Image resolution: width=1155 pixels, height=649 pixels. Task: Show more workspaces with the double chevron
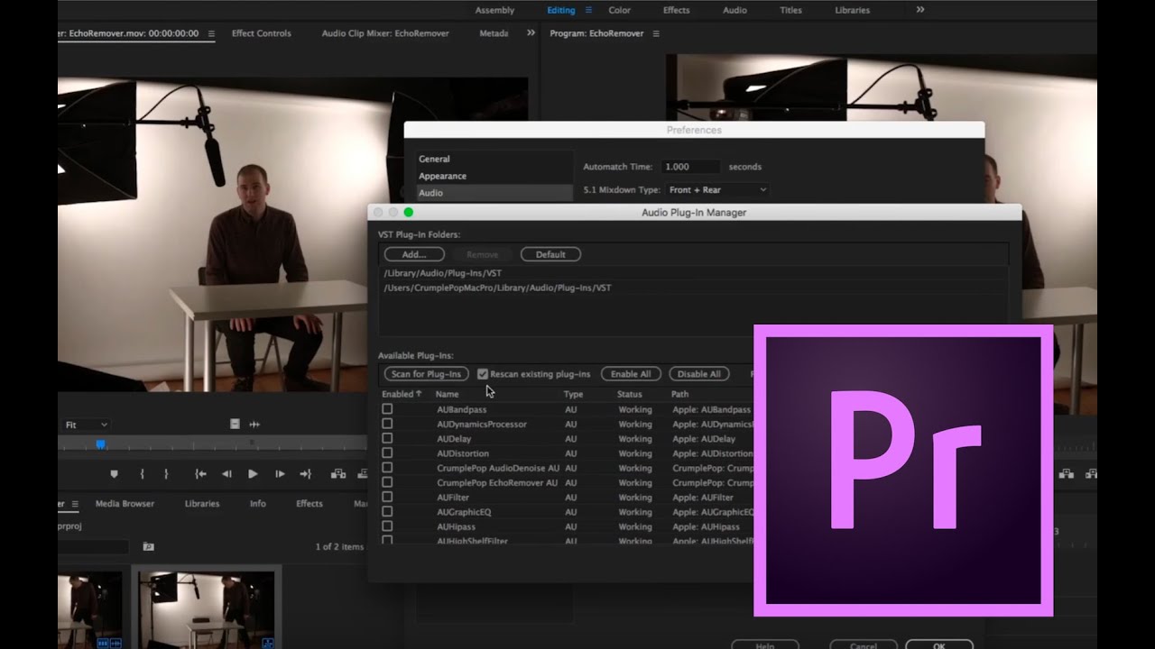coord(920,10)
